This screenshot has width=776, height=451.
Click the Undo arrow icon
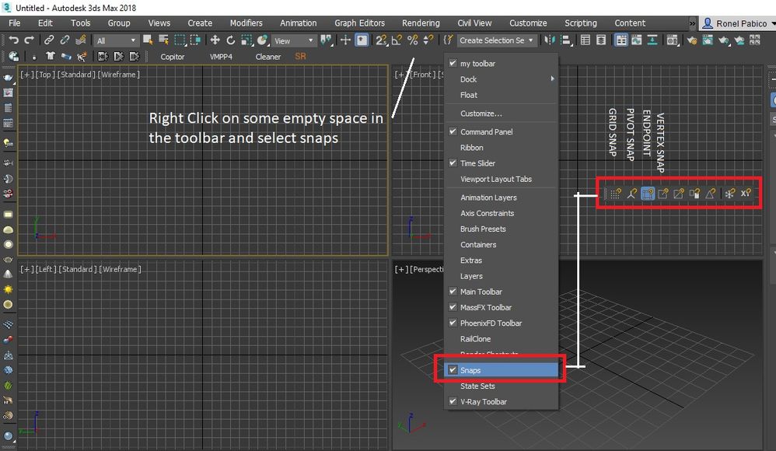14,40
